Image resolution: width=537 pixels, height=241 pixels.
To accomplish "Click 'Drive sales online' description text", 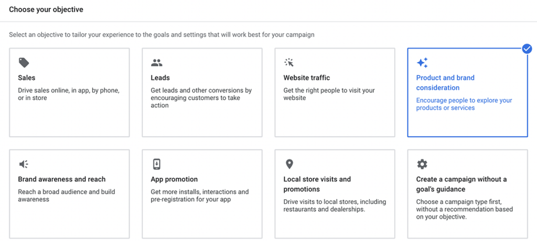I will click(68, 94).
